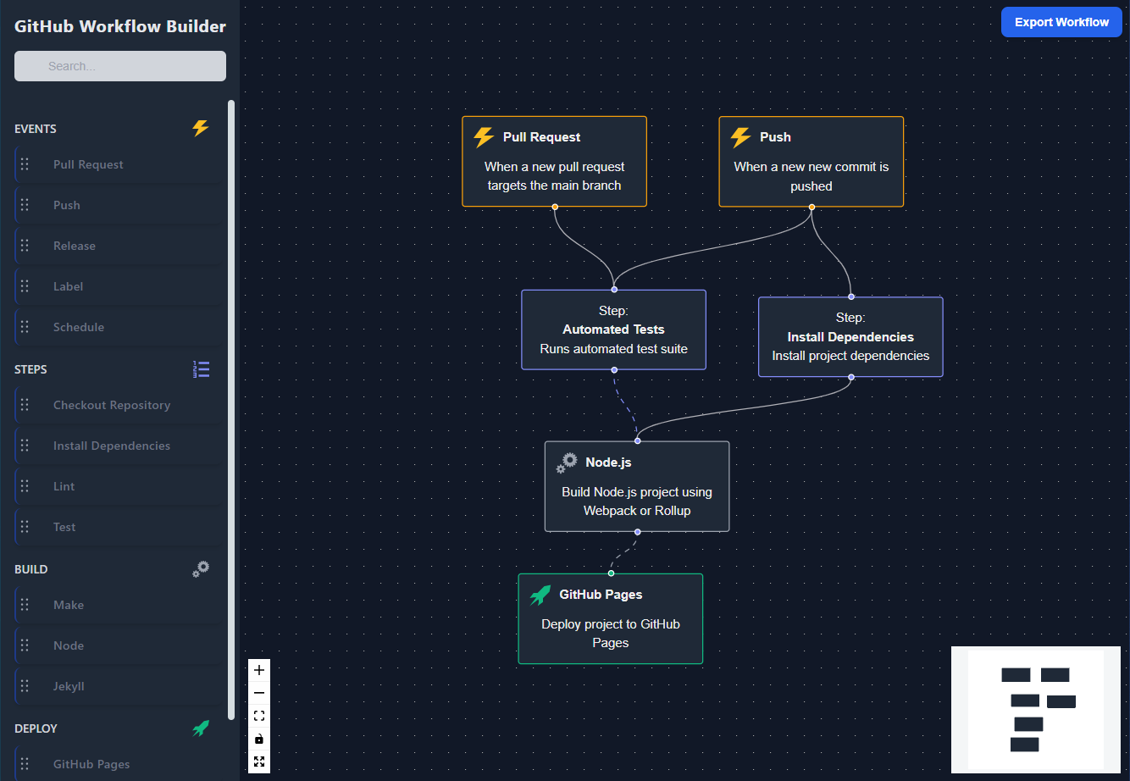Image resolution: width=1130 pixels, height=781 pixels.
Task: Click the zoom-in plus icon on the canvas controls
Action: [x=259, y=669]
